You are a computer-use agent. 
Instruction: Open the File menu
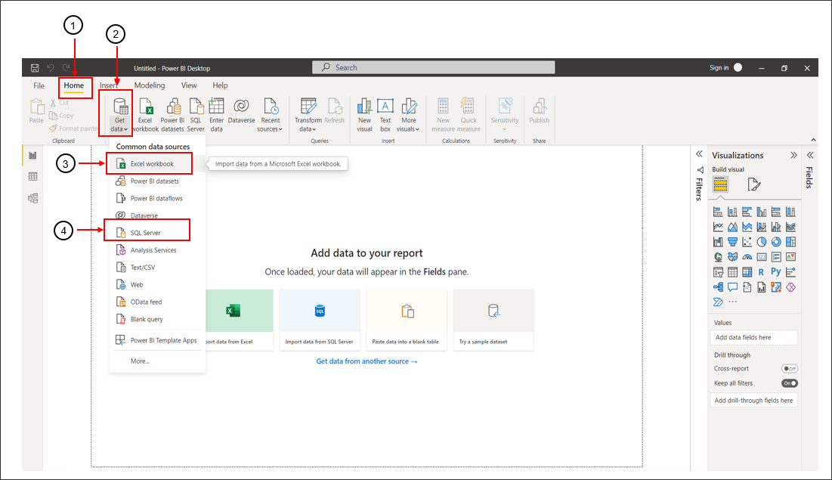[39, 85]
